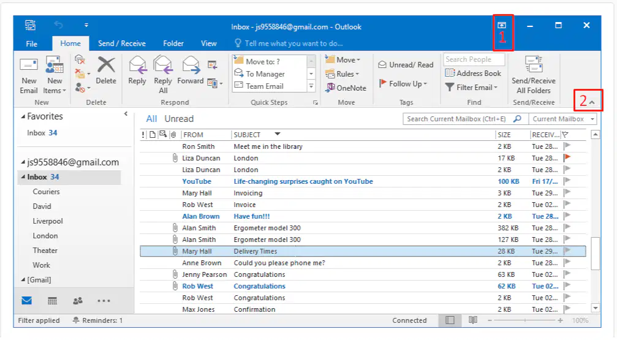Click the Search People field

[474, 59]
